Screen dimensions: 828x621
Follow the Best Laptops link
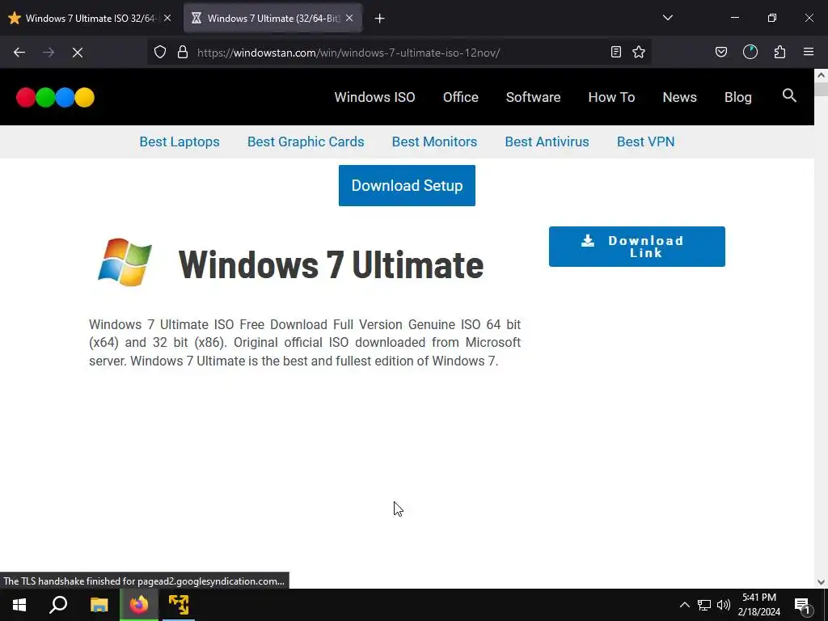pyautogui.click(x=180, y=142)
